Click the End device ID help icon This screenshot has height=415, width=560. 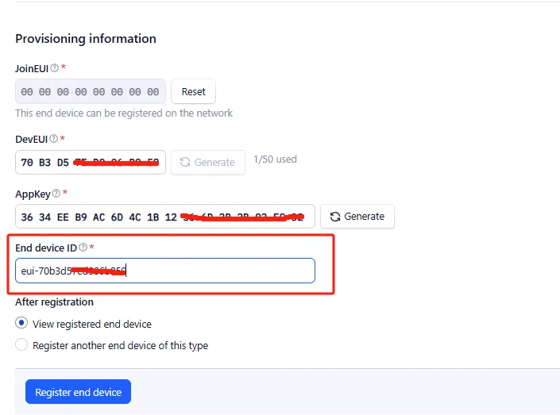83,248
